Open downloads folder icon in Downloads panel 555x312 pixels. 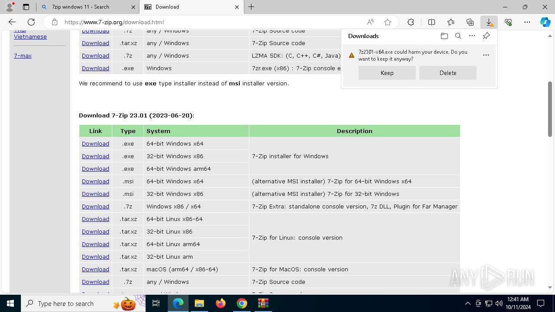pyautogui.click(x=444, y=36)
